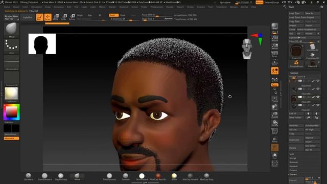The image size is (327, 184).
Task: Expand the Merge section in Subtool panel
Action: click(x=293, y=158)
